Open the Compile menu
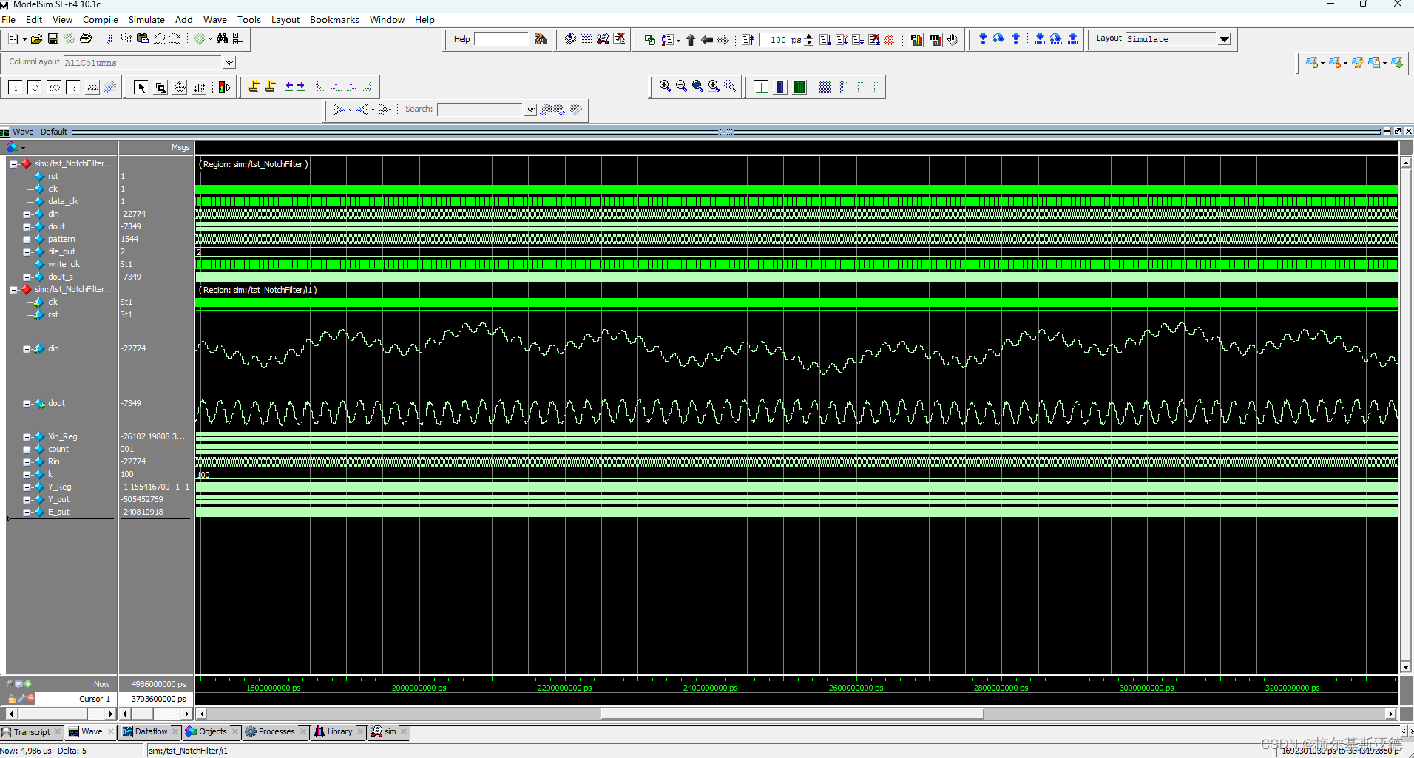Screen dimensions: 1414x758 [100, 20]
